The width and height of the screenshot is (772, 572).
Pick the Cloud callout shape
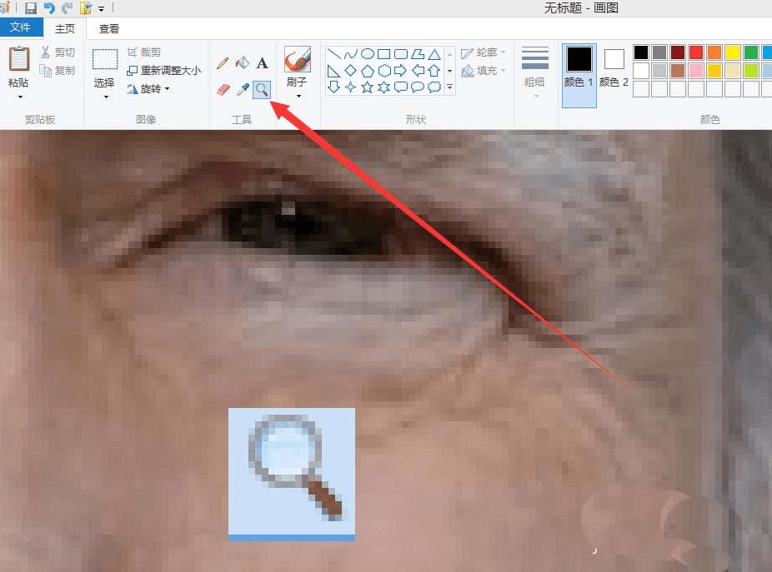point(434,87)
